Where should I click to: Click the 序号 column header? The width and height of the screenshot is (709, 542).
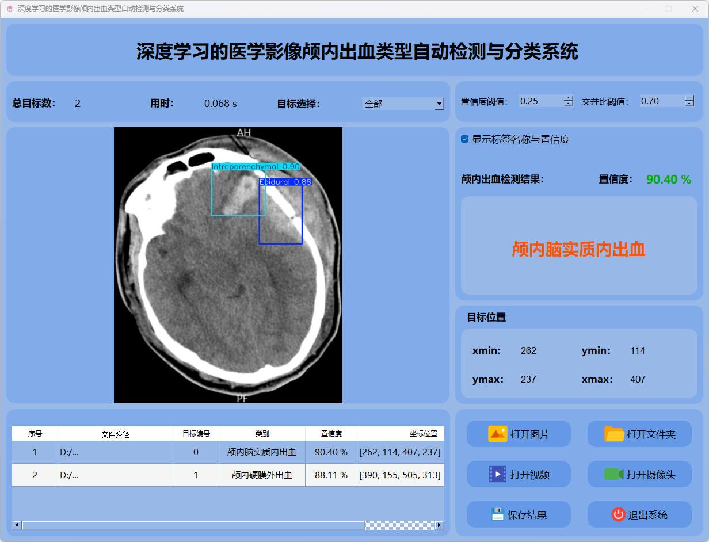click(x=35, y=434)
